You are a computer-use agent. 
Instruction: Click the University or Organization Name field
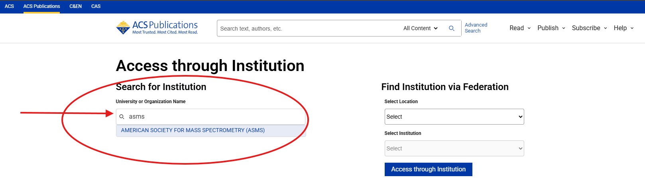(210, 117)
